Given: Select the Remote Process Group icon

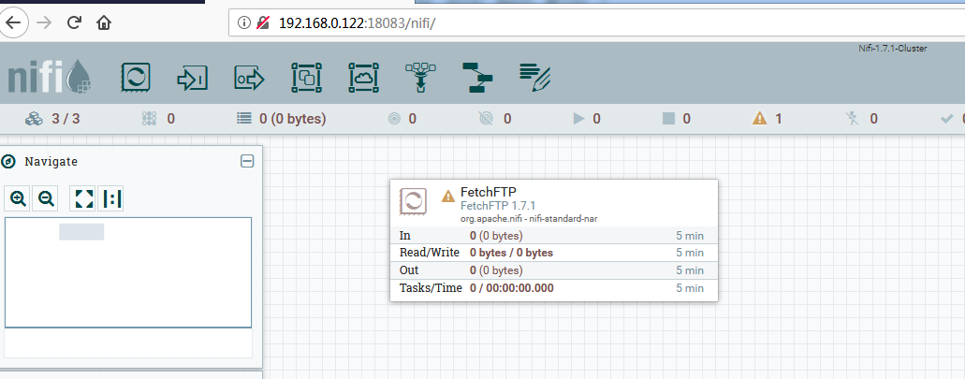Looking at the screenshot, I should [364, 78].
